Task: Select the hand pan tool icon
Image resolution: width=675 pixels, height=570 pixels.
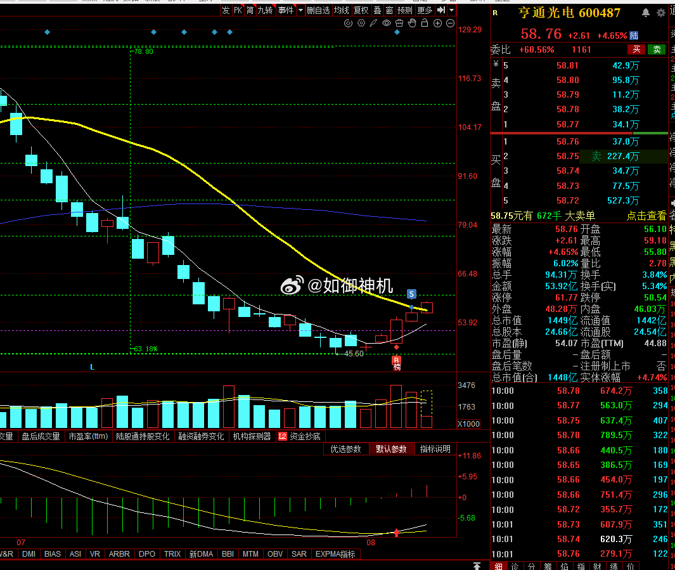Action: [412, 23]
